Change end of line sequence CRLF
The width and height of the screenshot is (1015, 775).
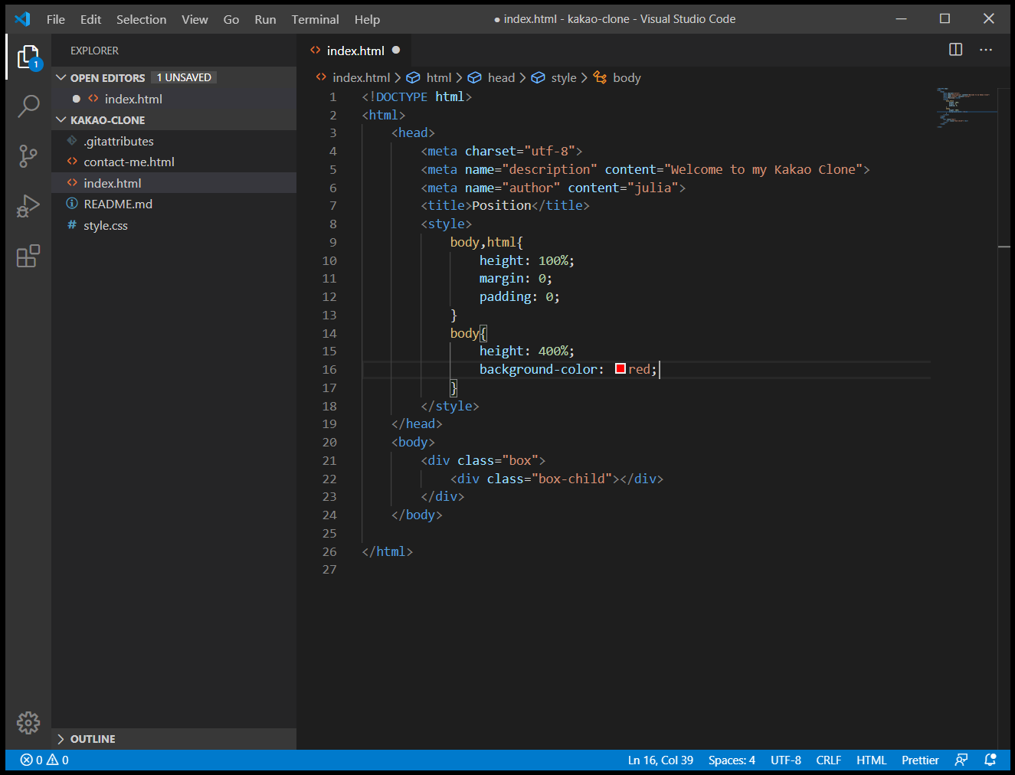pos(829,760)
